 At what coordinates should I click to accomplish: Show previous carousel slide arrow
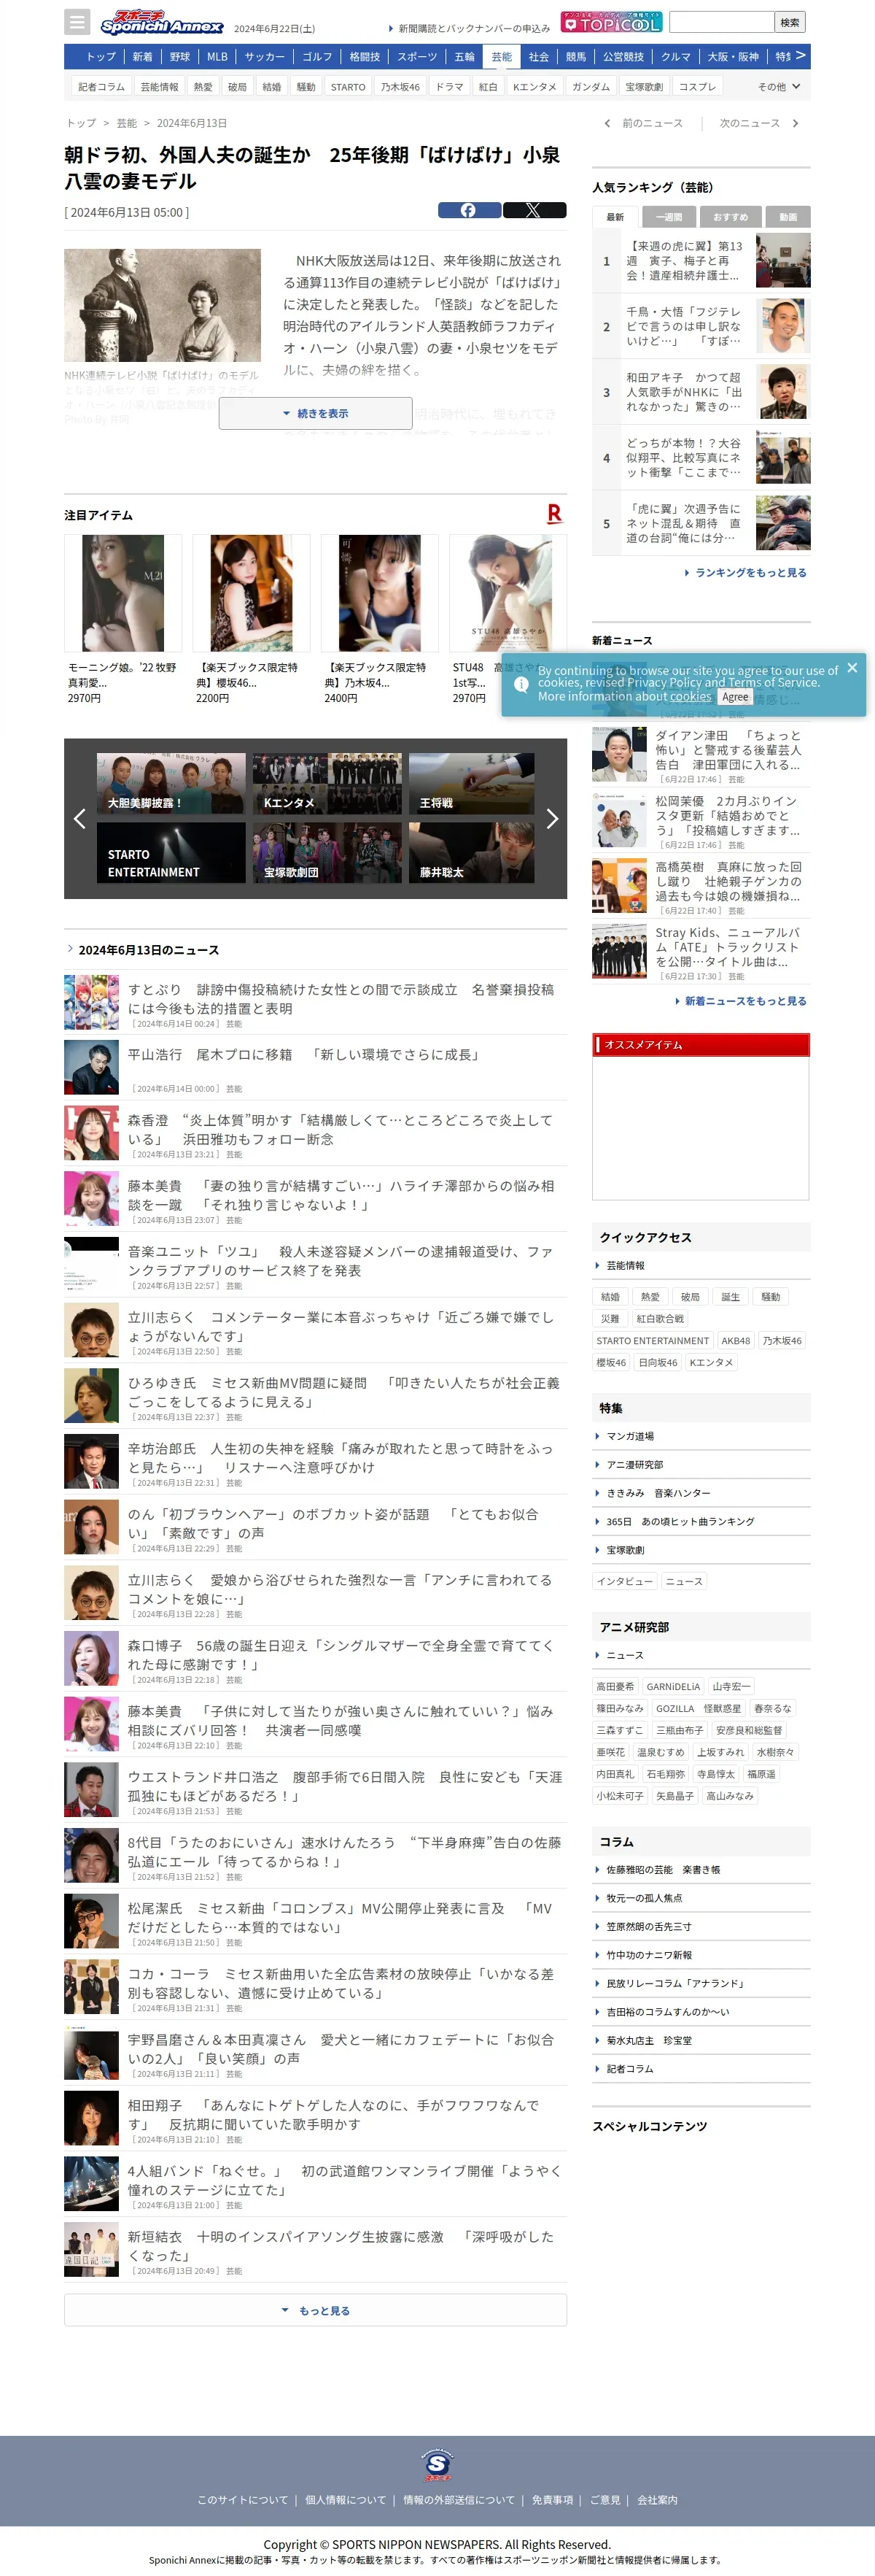coord(79,819)
